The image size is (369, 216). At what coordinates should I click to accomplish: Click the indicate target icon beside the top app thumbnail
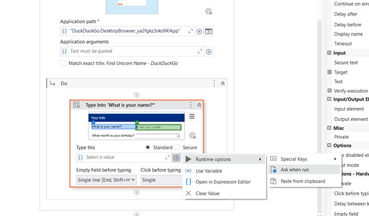(209, 11)
